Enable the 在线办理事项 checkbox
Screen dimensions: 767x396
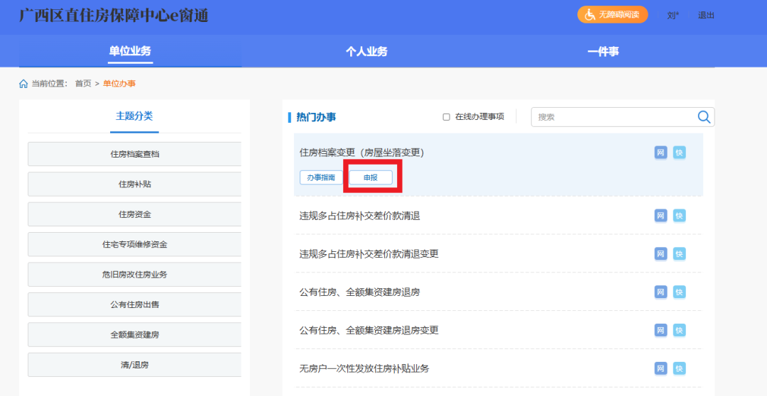pos(447,117)
